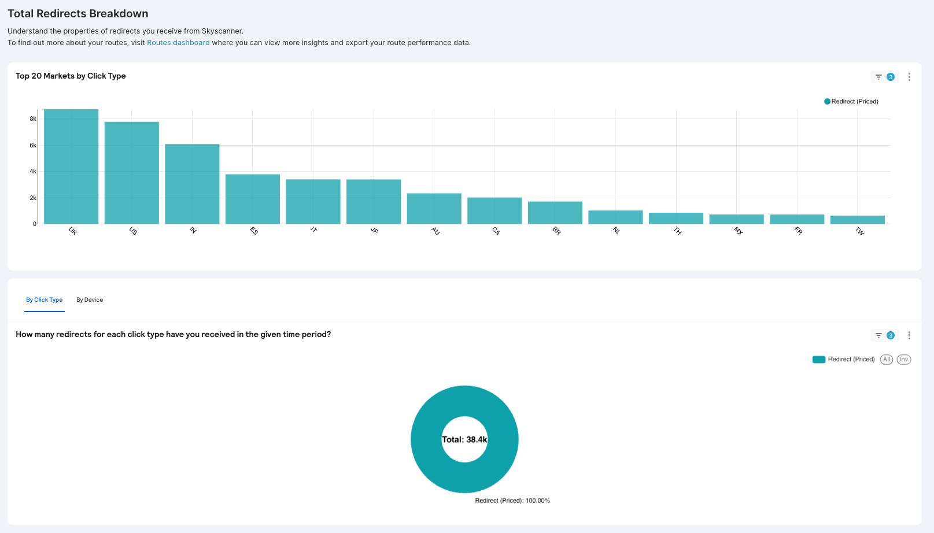This screenshot has height=533, width=934.
Task: Click the Total Redirects Breakdown heading
Action: pos(78,13)
